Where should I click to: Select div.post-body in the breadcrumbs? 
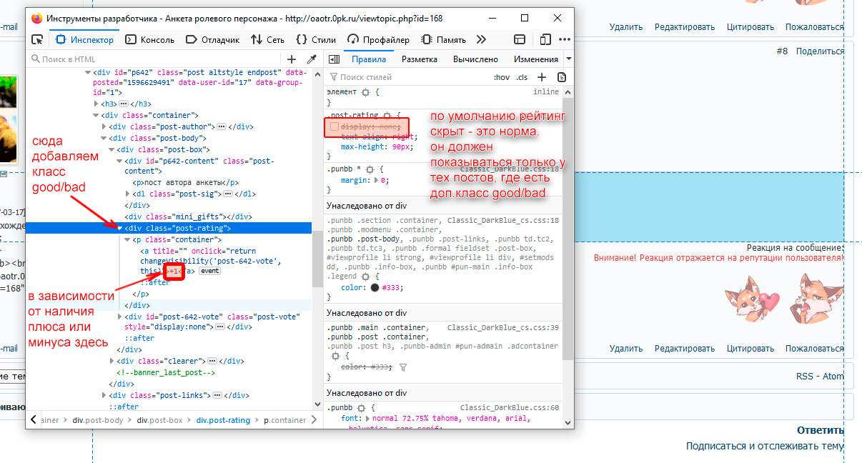(98, 420)
